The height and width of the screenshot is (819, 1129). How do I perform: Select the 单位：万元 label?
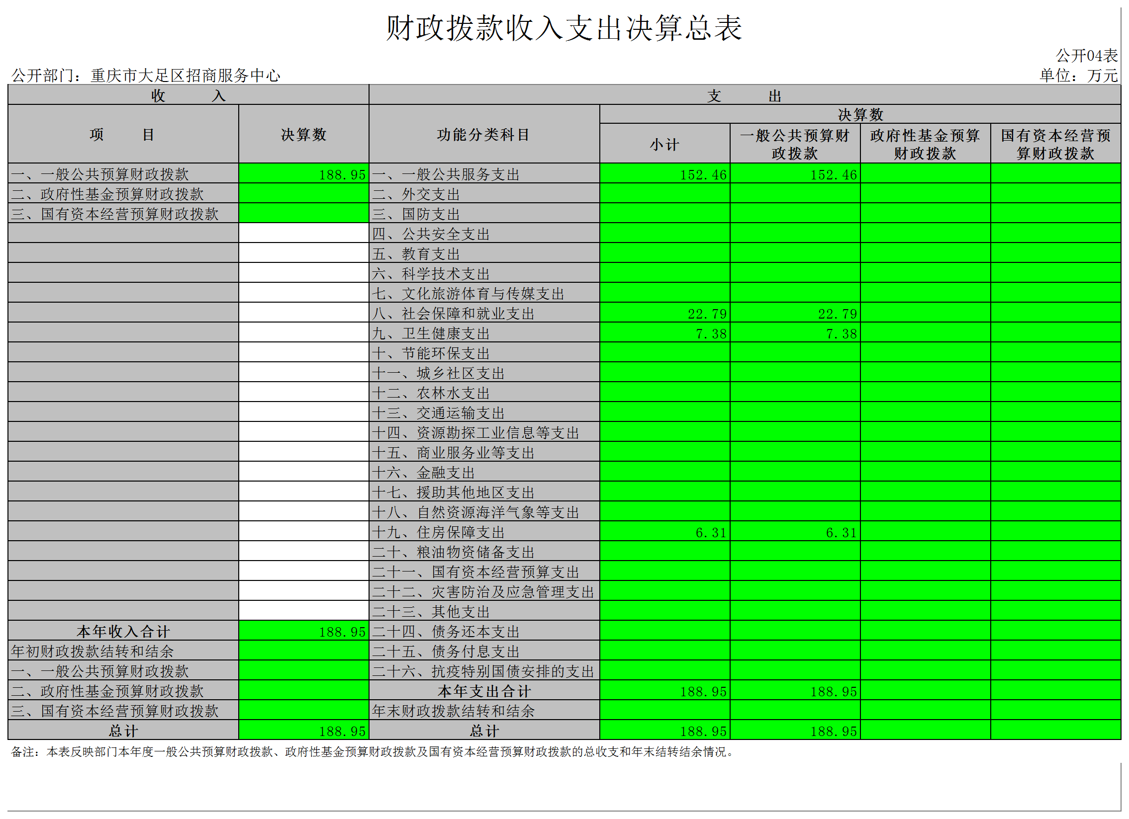[1079, 76]
